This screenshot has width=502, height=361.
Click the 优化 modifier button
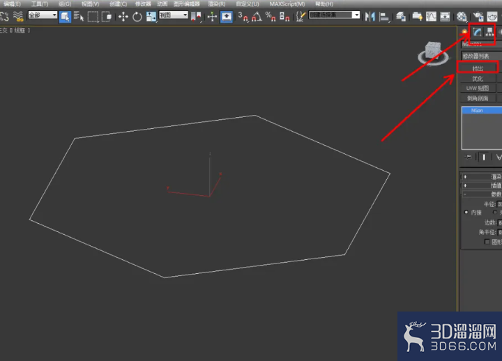(478, 79)
